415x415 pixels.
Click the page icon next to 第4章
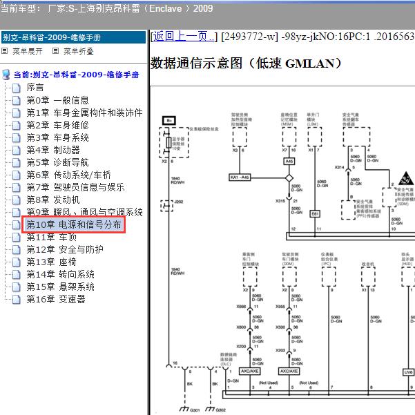point(17,150)
